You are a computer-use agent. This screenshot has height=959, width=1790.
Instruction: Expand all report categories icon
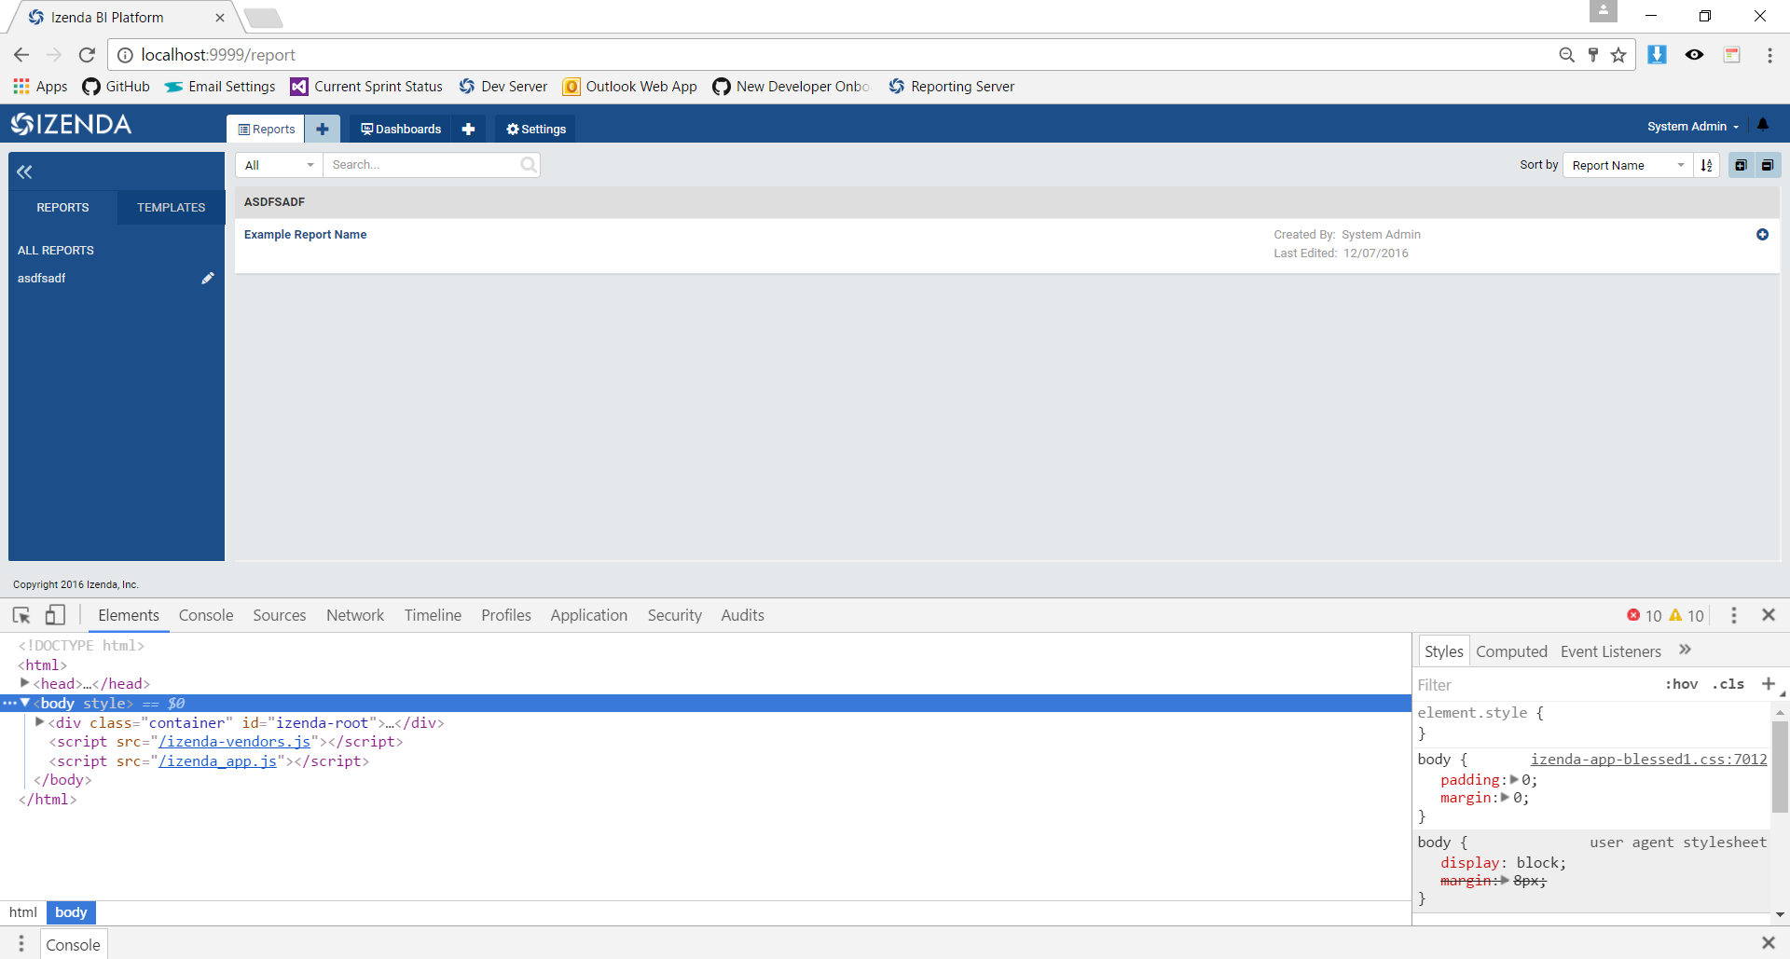[x=1741, y=165]
